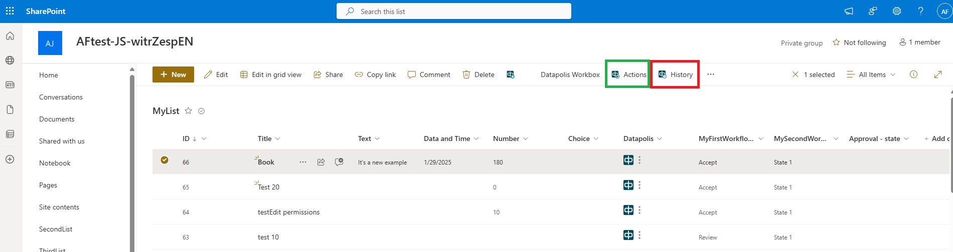
Task: Clear the 1 selected items selection
Action: [x=796, y=74]
